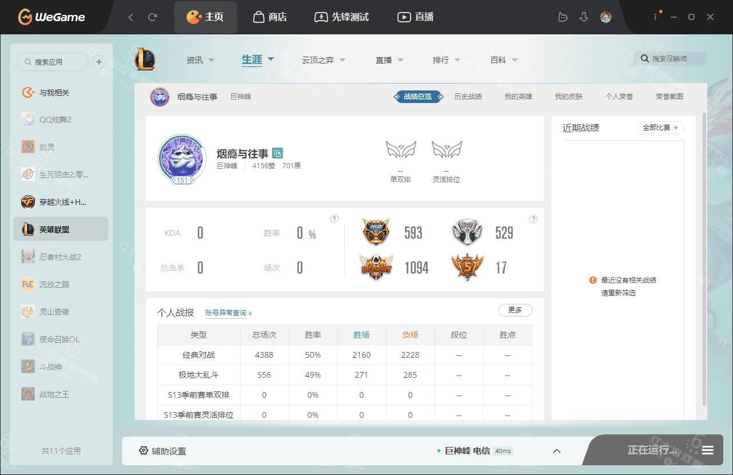733x475 pixels.
Task: Expand the server selector up chevron
Action: click(557, 451)
